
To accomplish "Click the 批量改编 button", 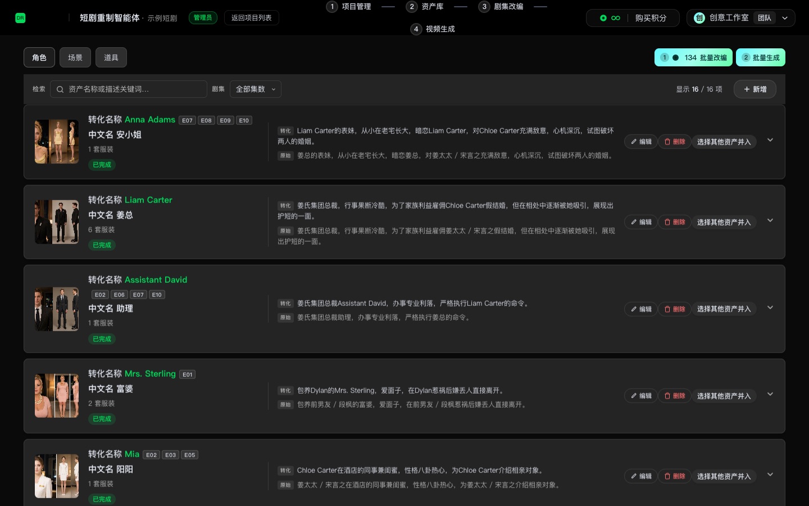I will pos(693,57).
